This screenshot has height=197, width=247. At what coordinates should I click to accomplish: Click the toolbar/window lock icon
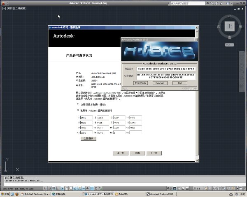(219, 188)
